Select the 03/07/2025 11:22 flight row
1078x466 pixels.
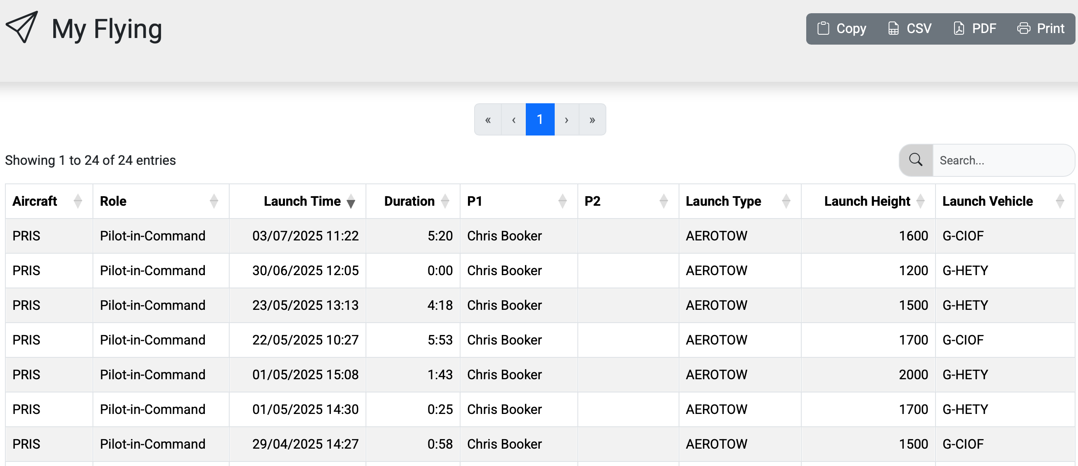point(305,236)
